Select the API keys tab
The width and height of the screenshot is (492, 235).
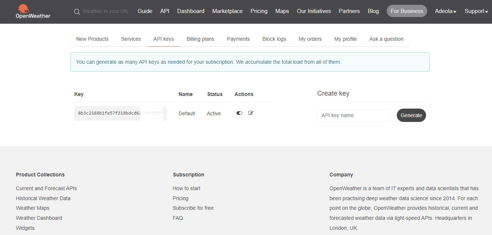(164, 39)
